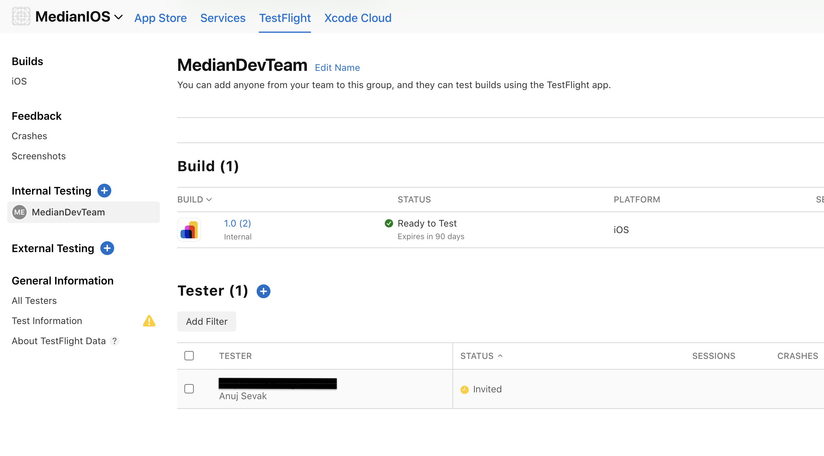
Task: Toggle the select-all testers checkbox
Action: [189, 356]
